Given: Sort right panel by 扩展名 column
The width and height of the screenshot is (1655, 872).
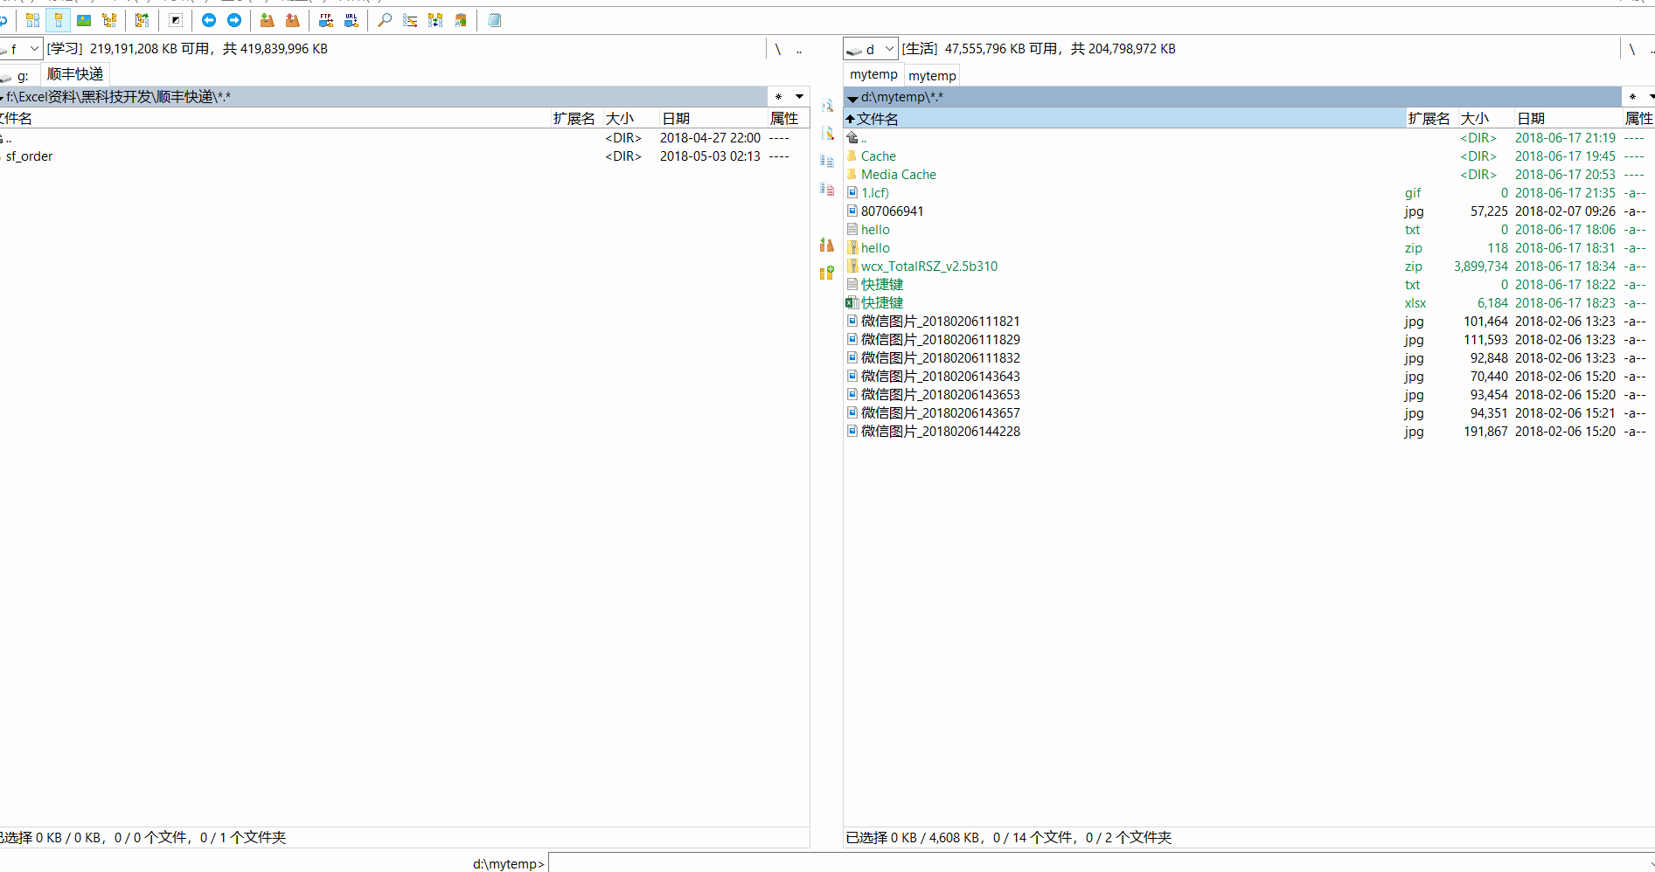Looking at the screenshot, I should point(1431,119).
